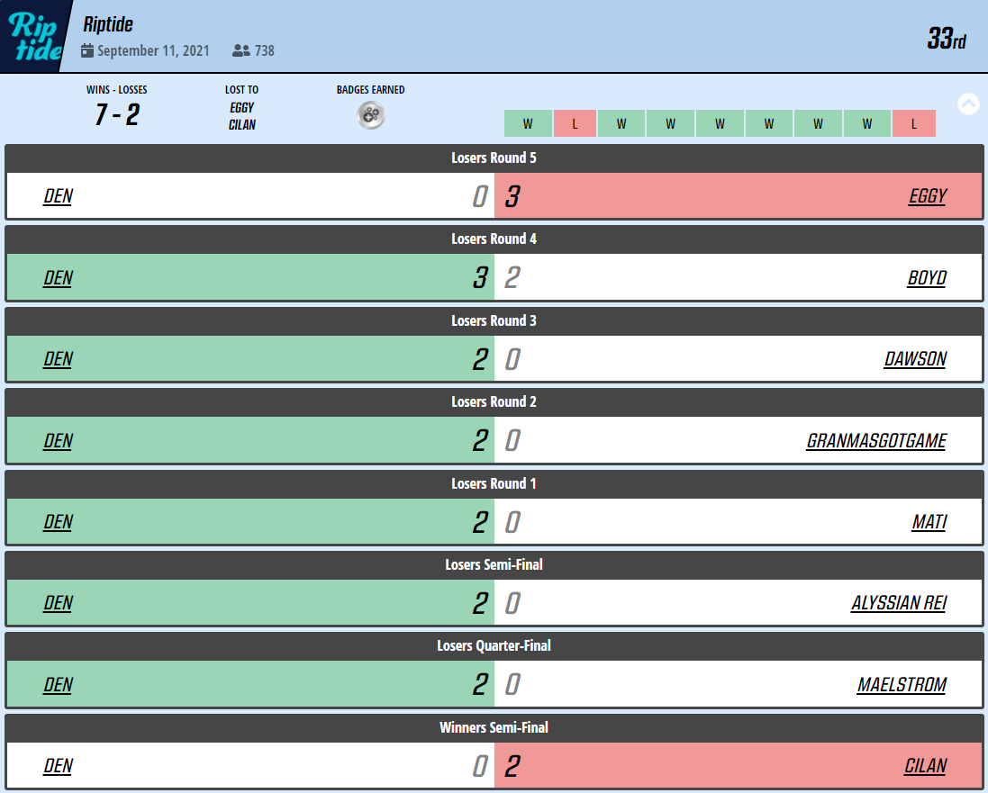Select the eighth green W result icon
Screen dimensions: 988x793
(866, 123)
